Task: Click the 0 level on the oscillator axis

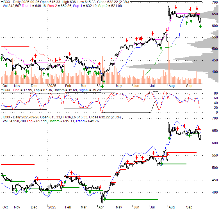Action: pyautogui.click(x=217, y=112)
